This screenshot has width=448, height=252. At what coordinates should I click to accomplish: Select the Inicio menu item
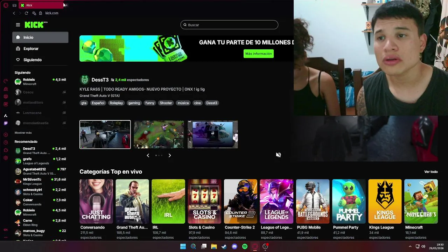pos(40,37)
